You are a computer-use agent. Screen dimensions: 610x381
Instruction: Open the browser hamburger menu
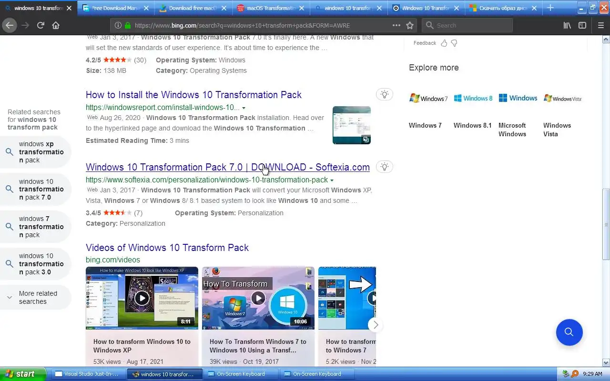tap(600, 25)
